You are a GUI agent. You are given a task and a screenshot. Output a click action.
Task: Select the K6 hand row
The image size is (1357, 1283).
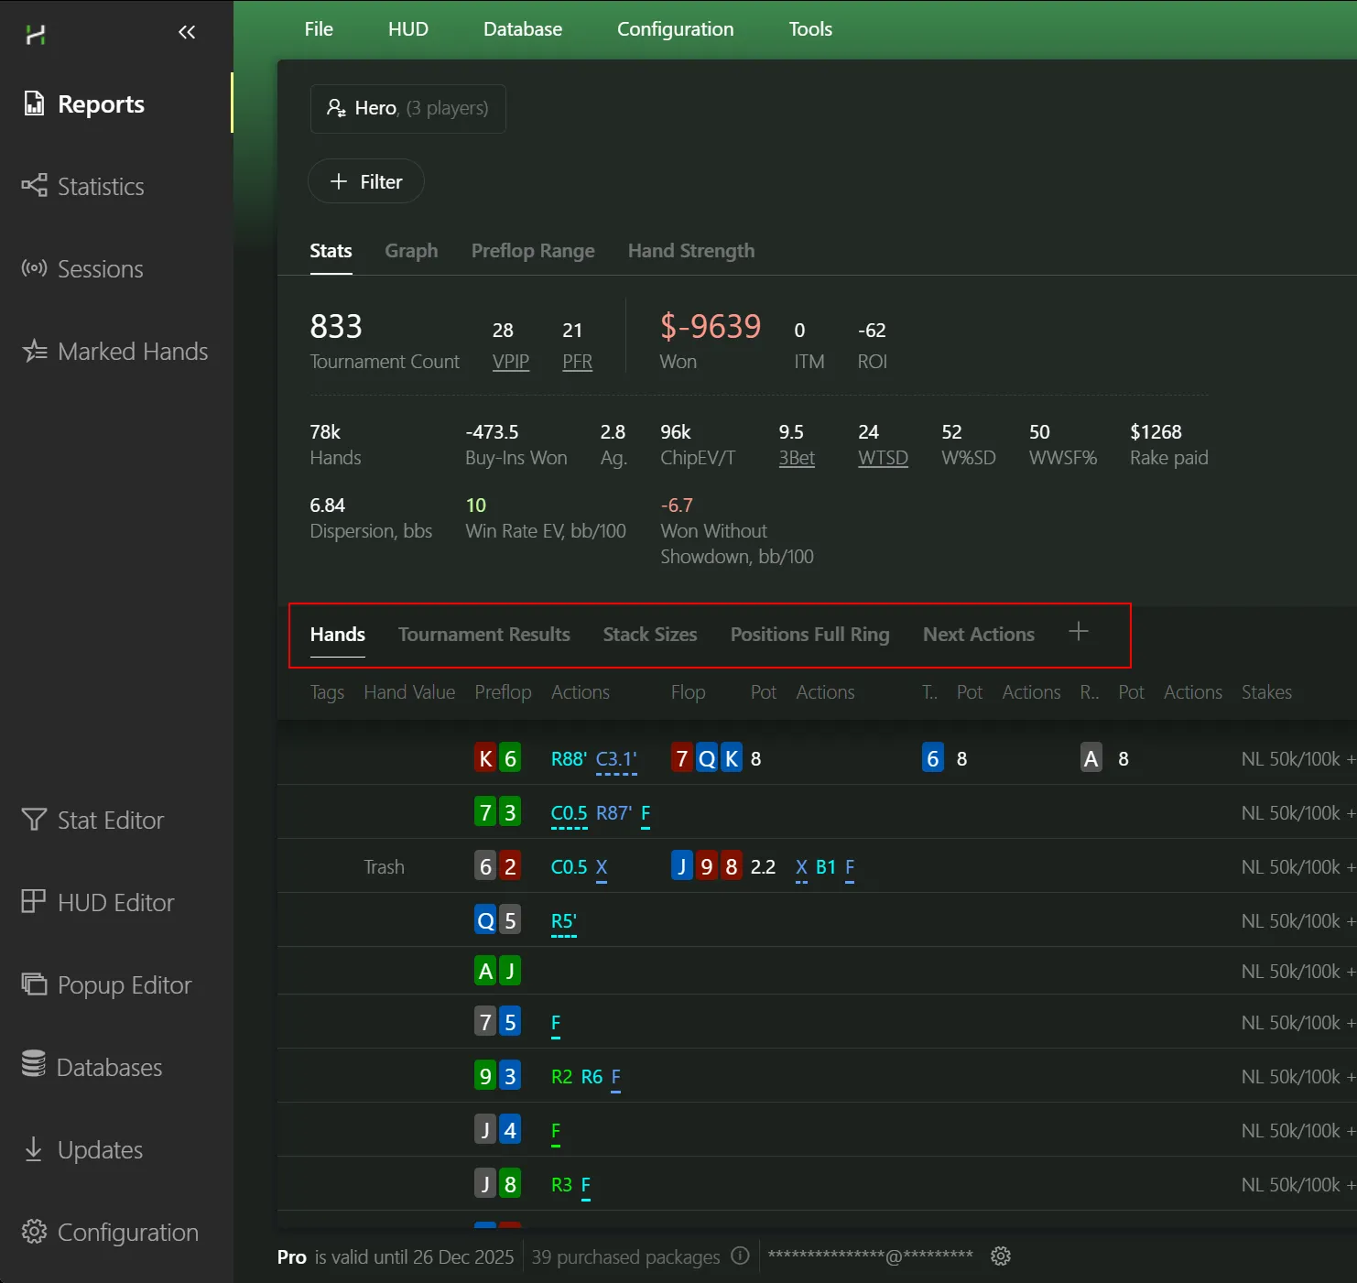click(x=497, y=758)
